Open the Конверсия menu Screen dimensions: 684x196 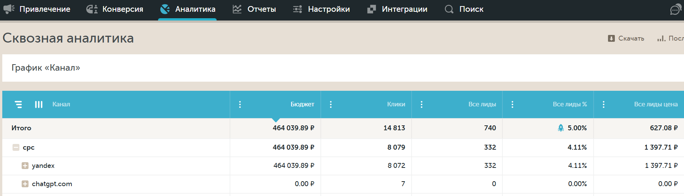click(115, 9)
